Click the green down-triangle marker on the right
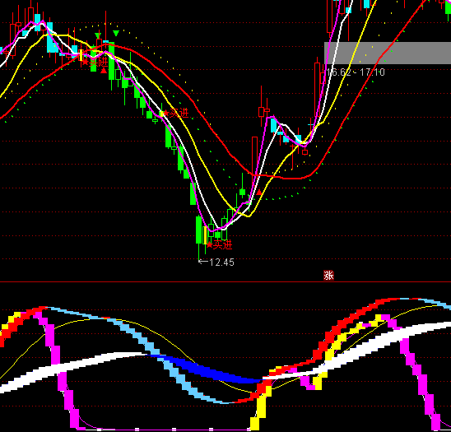The width and height of the screenshot is (451, 432). tap(116, 34)
